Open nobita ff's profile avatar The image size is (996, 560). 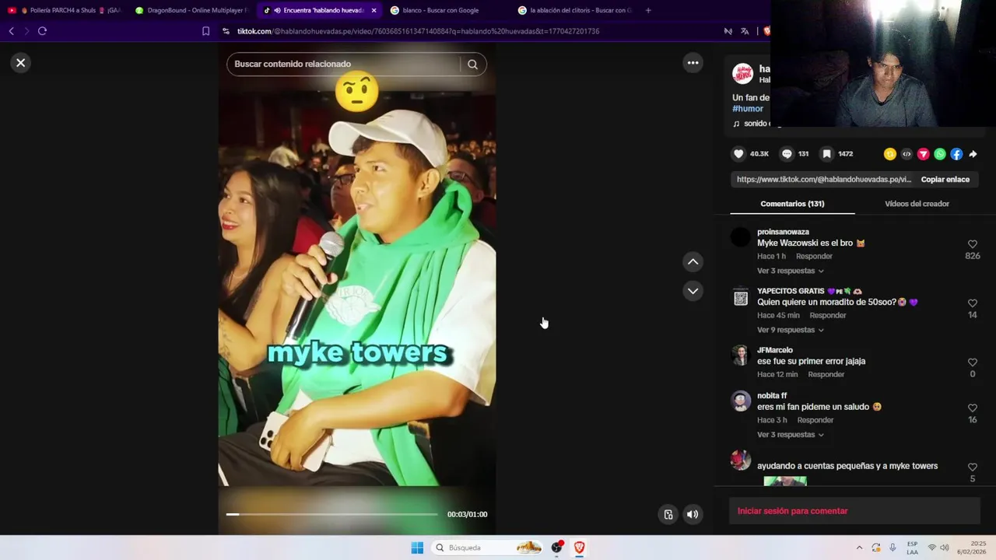(x=741, y=401)
